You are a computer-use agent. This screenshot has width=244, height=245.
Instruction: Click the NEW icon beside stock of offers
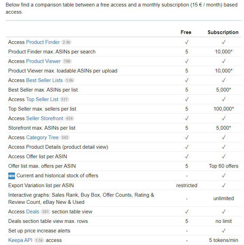click(12, 176)
